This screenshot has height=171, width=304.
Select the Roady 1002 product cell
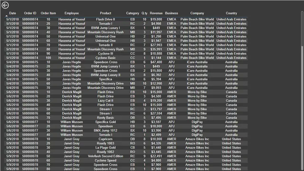tap(105, 152)
